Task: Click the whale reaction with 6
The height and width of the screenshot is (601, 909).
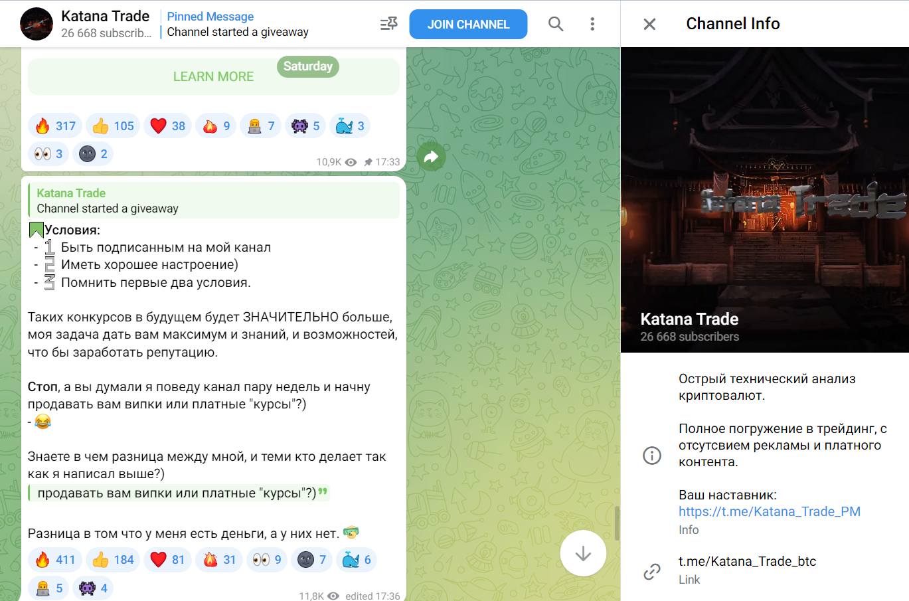Action: [357, 560]
